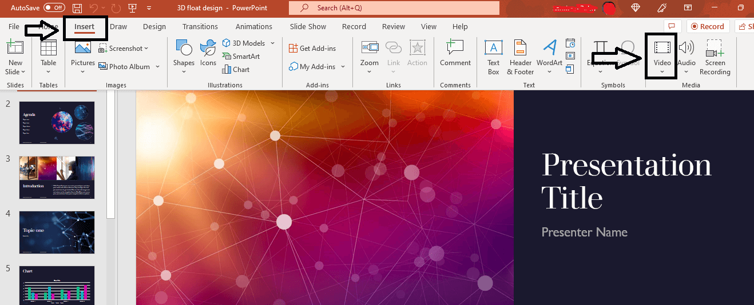Open Microsoft Premium diamond icon
This screenshot has width=754, height=305.
point(636,8)
